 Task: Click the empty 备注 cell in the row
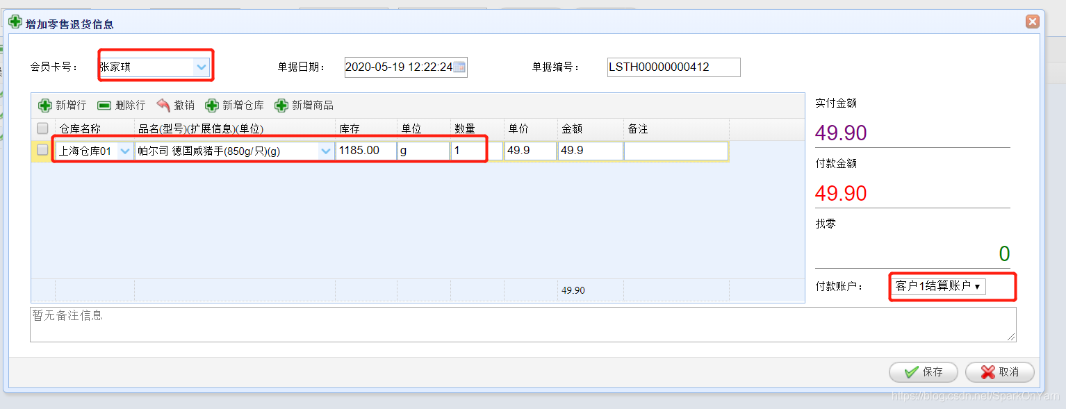tap(676, 151)
